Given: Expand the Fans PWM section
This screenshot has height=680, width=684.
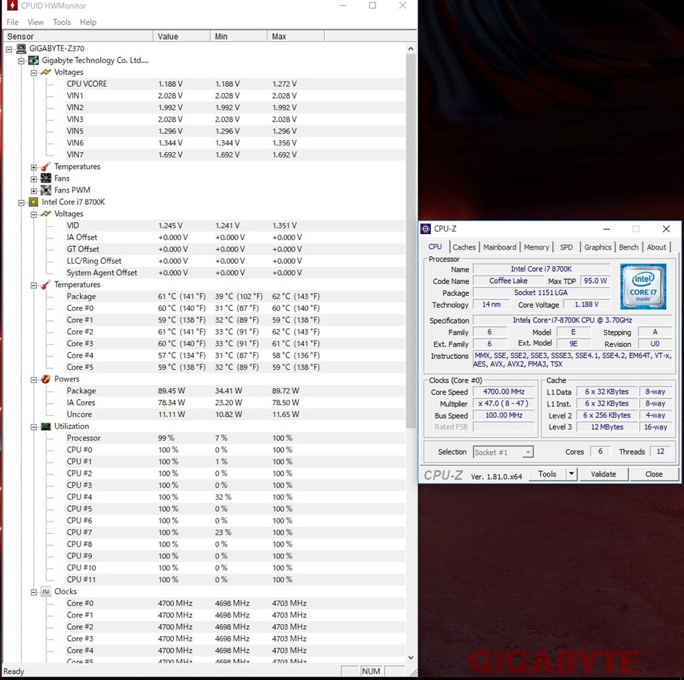Looking at the screenshot, I should pos(33,191).
